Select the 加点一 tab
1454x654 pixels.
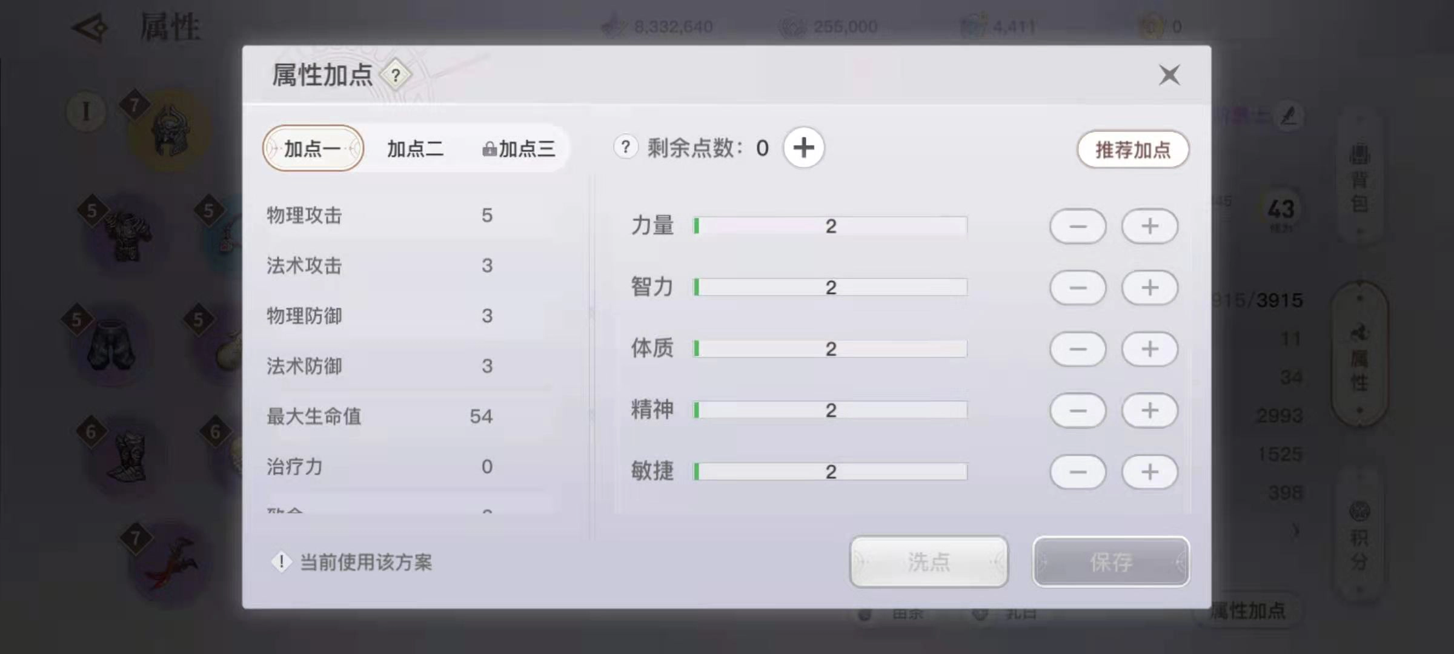click(313, 148)
